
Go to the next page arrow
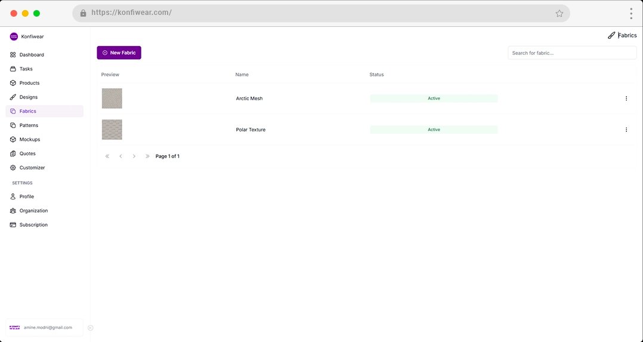[134, 156]
